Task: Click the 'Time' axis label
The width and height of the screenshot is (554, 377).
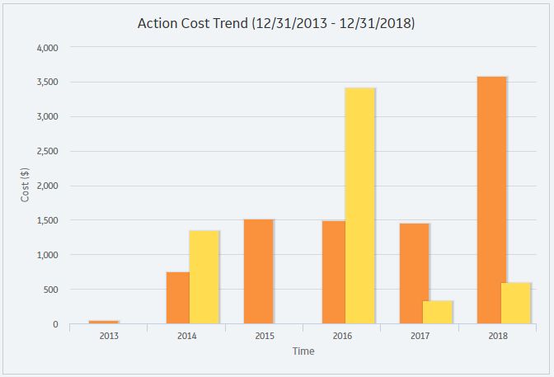Action: [303, 351]
